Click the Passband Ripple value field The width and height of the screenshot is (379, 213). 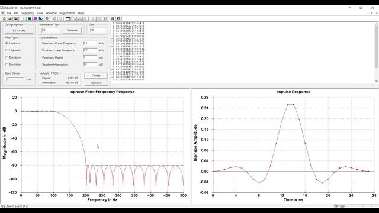point(90,57)
